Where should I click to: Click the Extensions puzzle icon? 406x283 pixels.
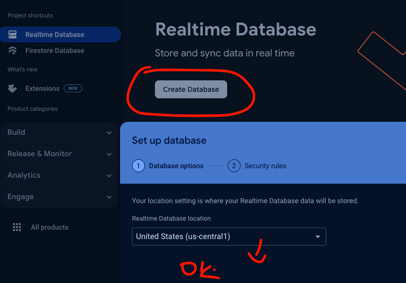click(12, 88)
